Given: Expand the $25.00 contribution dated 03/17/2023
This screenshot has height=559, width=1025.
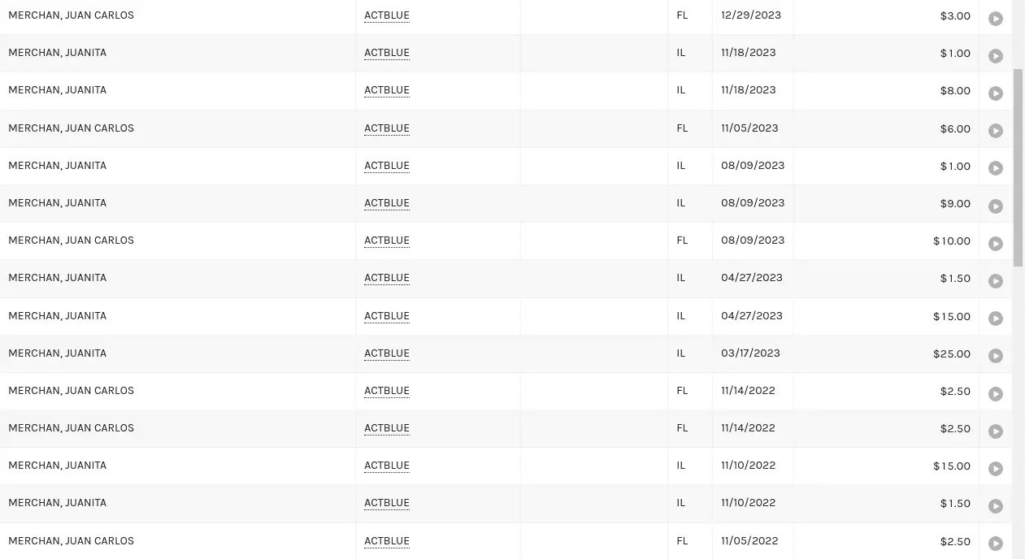Looking at the screenshot, I should pyautogui.click(x=995, y=356).
